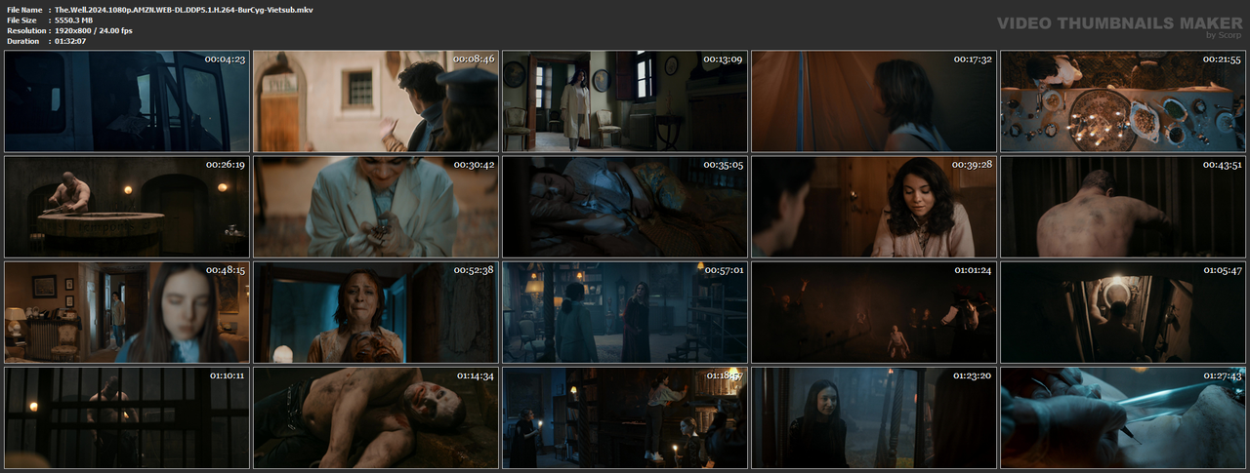
Task: Select the thumbnail at 00:39:28
Action: [874, 207]
